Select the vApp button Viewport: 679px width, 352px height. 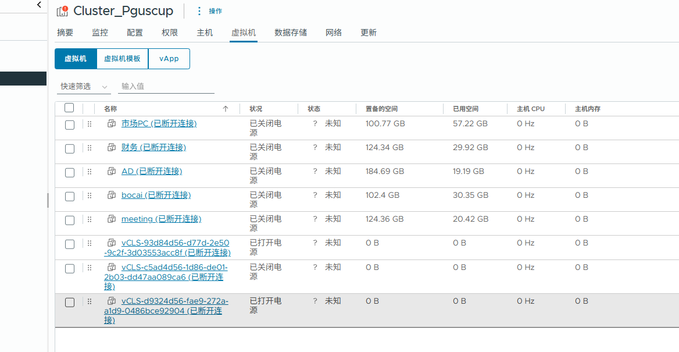[169, 59]
